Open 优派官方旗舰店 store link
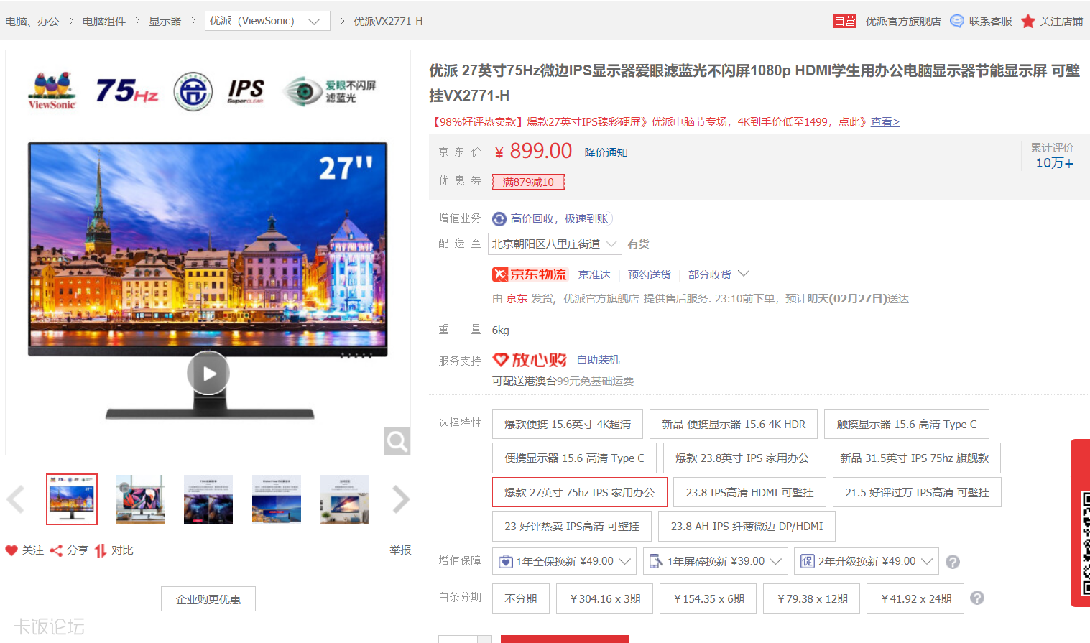1090x643 pixels. (903, 21)
